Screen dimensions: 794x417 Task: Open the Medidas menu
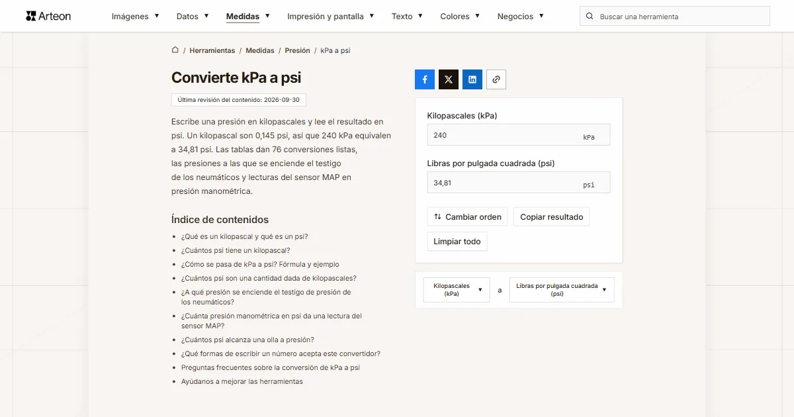pos(248,17)
